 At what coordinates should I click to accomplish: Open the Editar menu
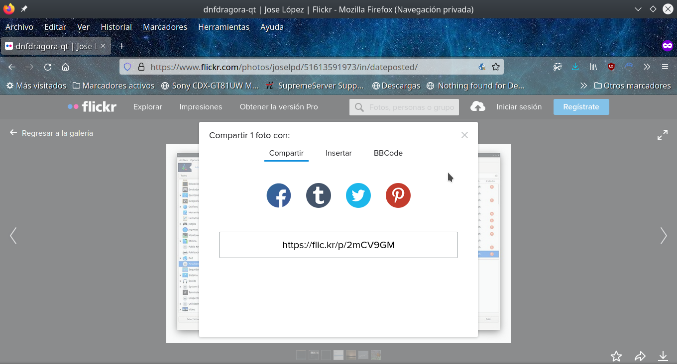point(55,27)
